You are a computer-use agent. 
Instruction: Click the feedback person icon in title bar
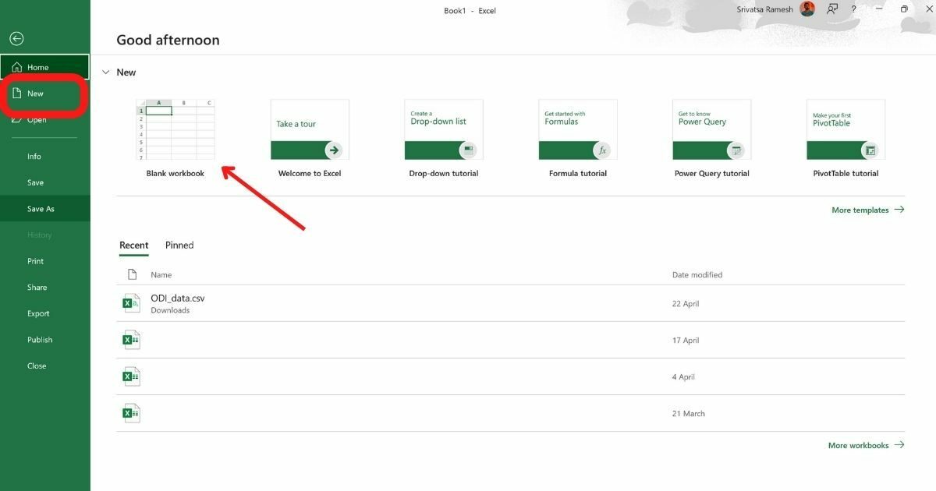(832, 9)
